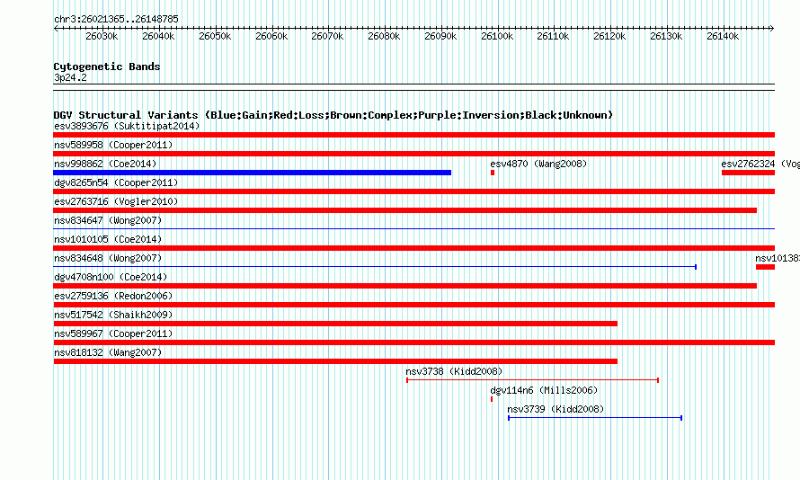Image resolution: width=800 pixels, height=480 pixels.
Task: Open nsv998862 (Coe2014) variant label
Action: (105, 164)
